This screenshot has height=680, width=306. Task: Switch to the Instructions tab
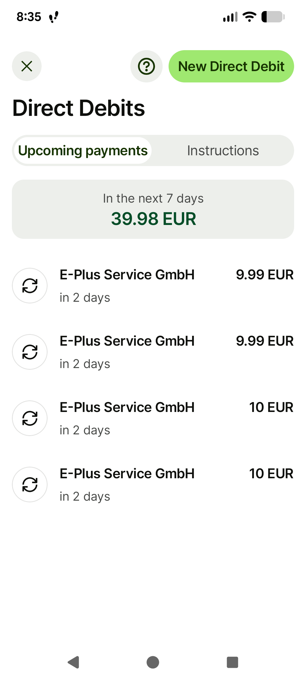[223, 150]
